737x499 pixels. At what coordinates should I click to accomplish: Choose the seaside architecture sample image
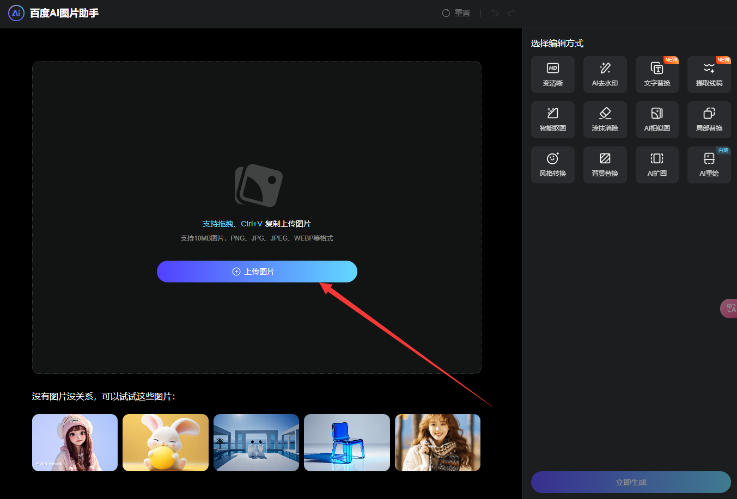pos(256,442)
